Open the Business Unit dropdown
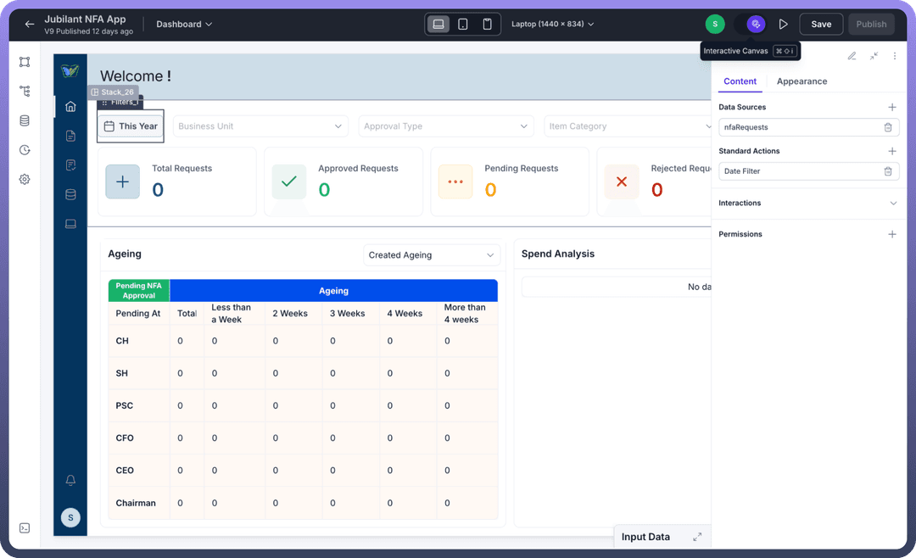The image size is (916, 558). (260, 126)
